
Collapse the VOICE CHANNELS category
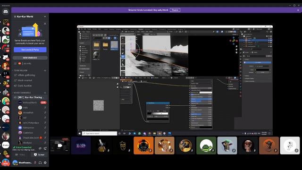(22, 93)
